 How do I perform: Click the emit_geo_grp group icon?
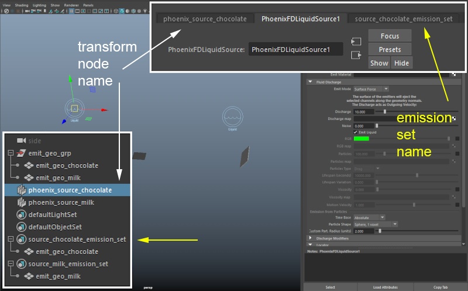[21, 153]
